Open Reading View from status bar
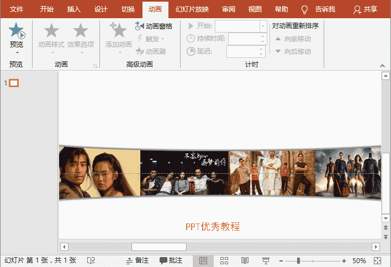 pyautogui.click(x=245, y=260)
